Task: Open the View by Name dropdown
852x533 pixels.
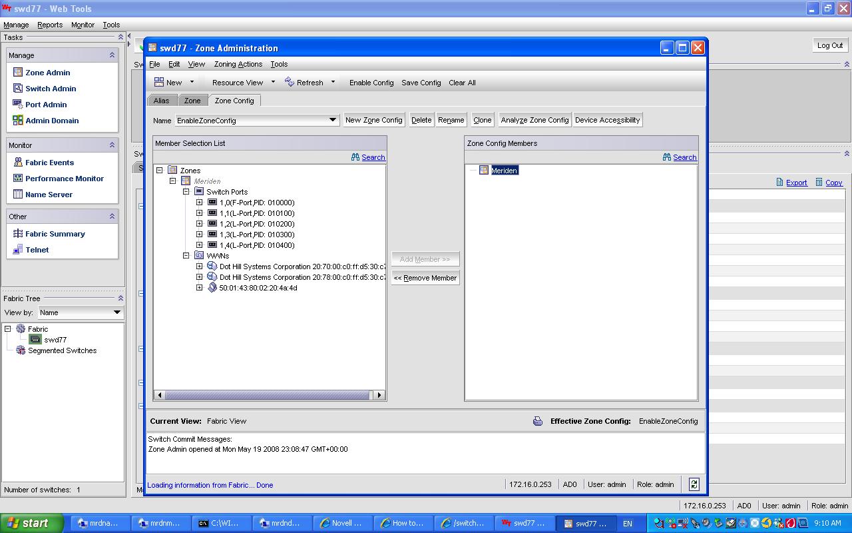Action: 116,312
